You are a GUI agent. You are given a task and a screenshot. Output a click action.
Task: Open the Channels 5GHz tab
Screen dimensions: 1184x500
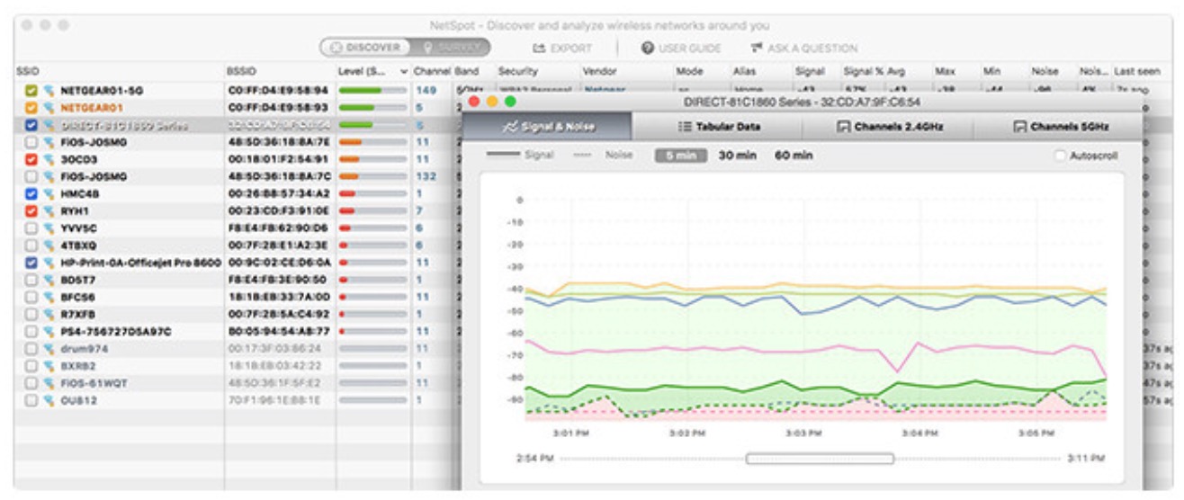(x=1060, y=127)
